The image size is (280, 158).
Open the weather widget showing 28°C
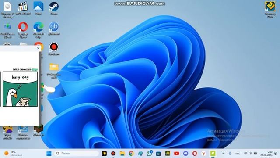13,154
